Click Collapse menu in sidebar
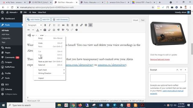 coord(11,94)
